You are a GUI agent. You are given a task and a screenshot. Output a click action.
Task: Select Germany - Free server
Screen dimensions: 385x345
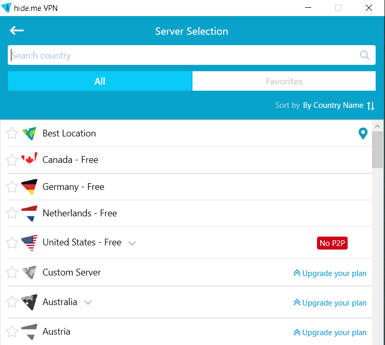(189, 187)
